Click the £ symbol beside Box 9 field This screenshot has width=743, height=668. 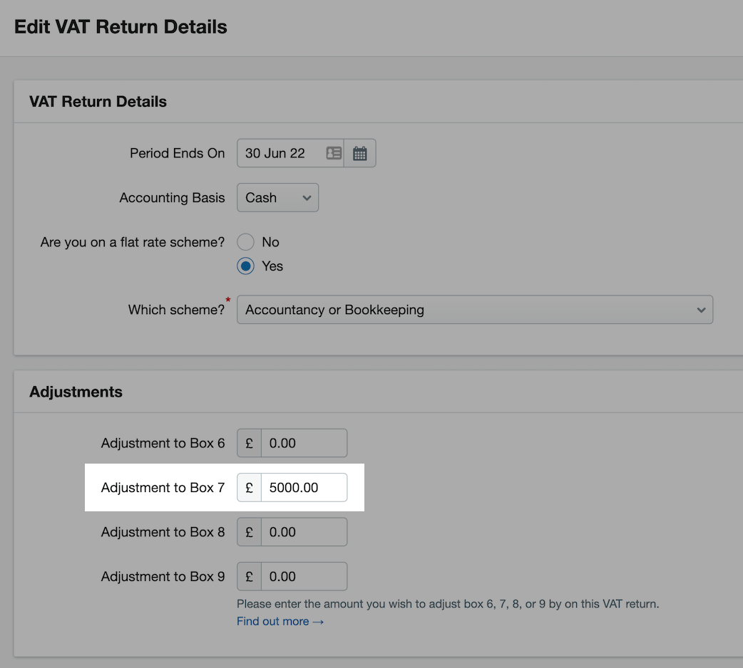click(248, 576)
